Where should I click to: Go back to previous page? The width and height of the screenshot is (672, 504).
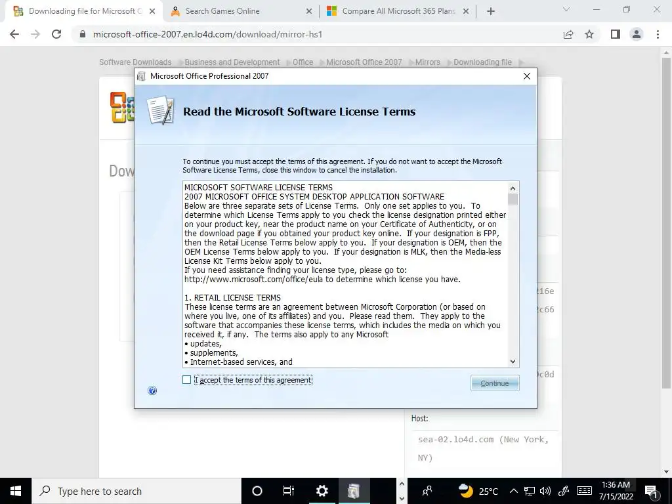click(x=14, y=34)
